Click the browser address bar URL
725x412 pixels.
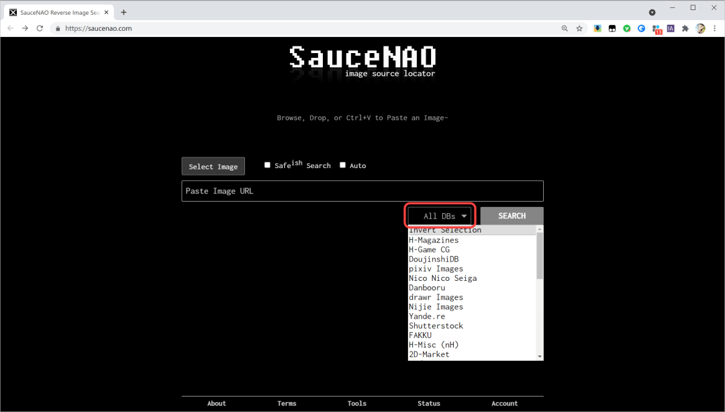coord(99,28)
